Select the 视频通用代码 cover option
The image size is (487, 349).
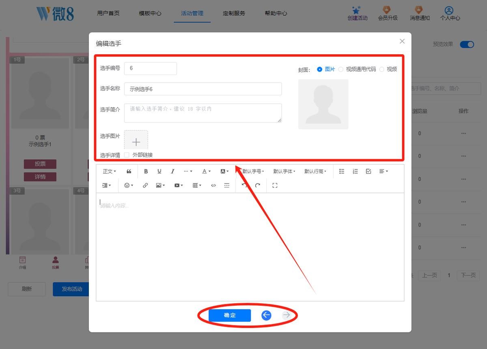(341, 69)
